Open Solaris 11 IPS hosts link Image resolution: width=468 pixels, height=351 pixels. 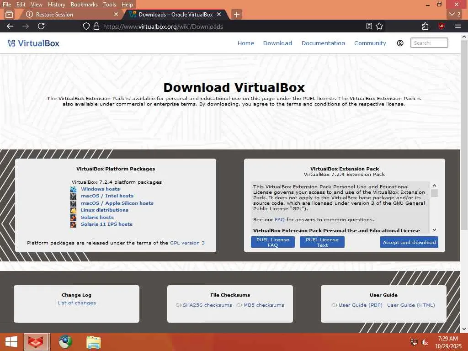pos(106,224)
